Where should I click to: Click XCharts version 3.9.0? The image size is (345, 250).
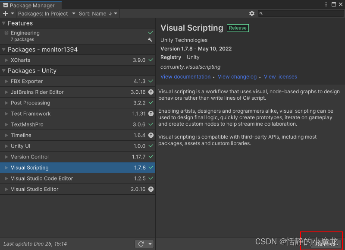[x=139, y=60]
